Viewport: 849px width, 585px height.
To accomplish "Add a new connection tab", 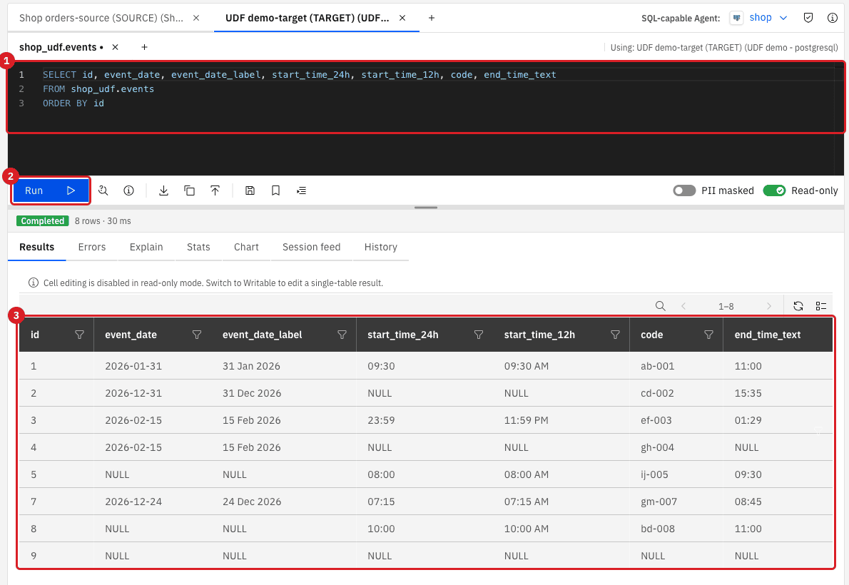I will pyautogui.click(x=432, y=18).
